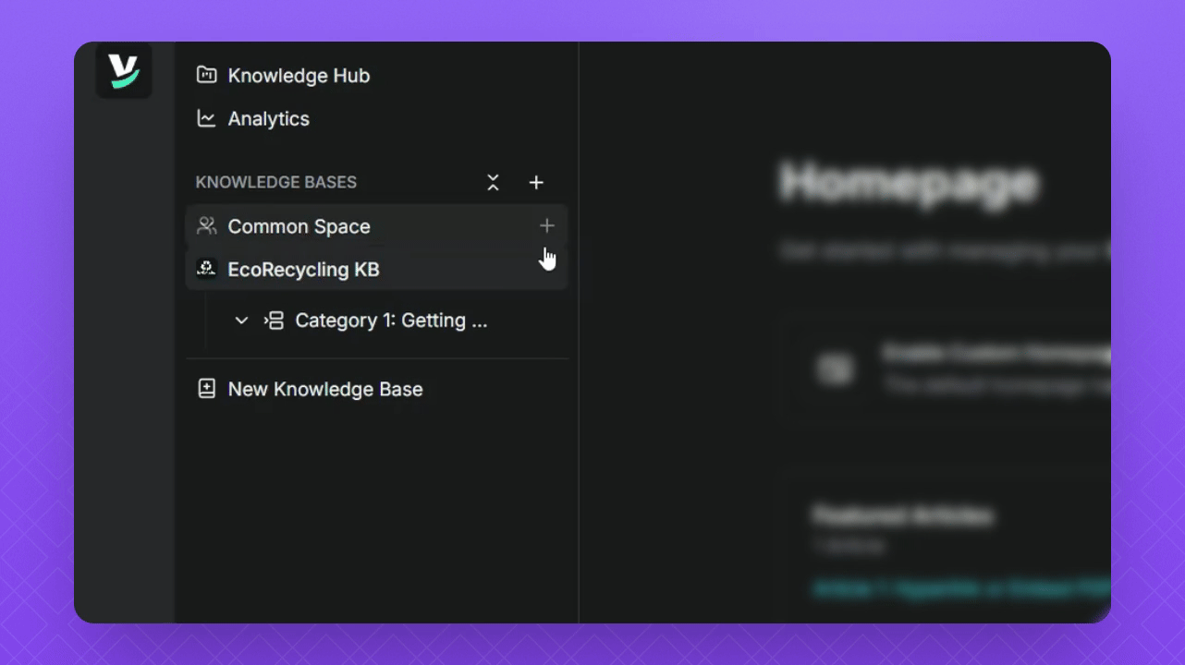Click the KNOWLEDGE BASES section header

tap(275, 182)
